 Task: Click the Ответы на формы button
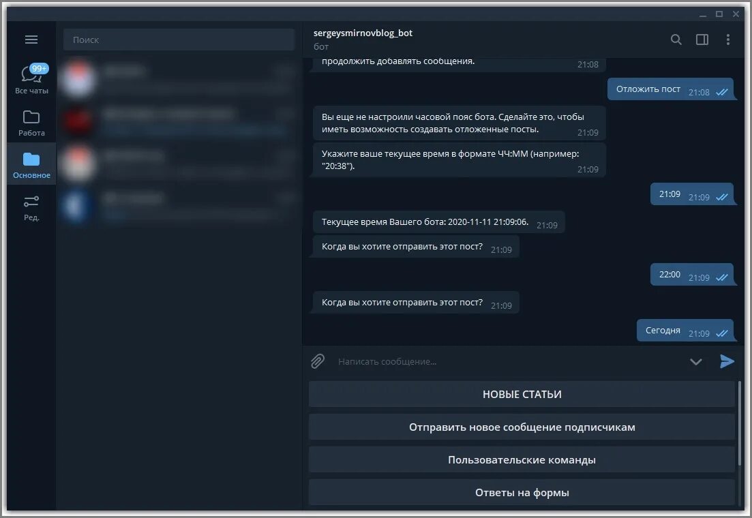(522, 492)
